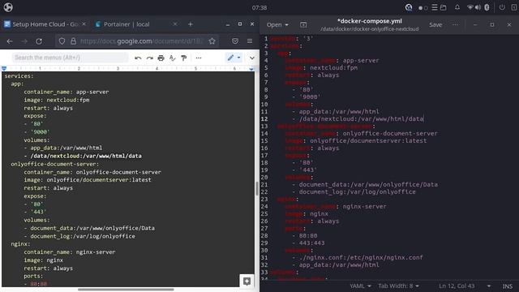Screen dimensions: 519x292
Task: Open the Wi-Fi network indicator
Action: 470,7
